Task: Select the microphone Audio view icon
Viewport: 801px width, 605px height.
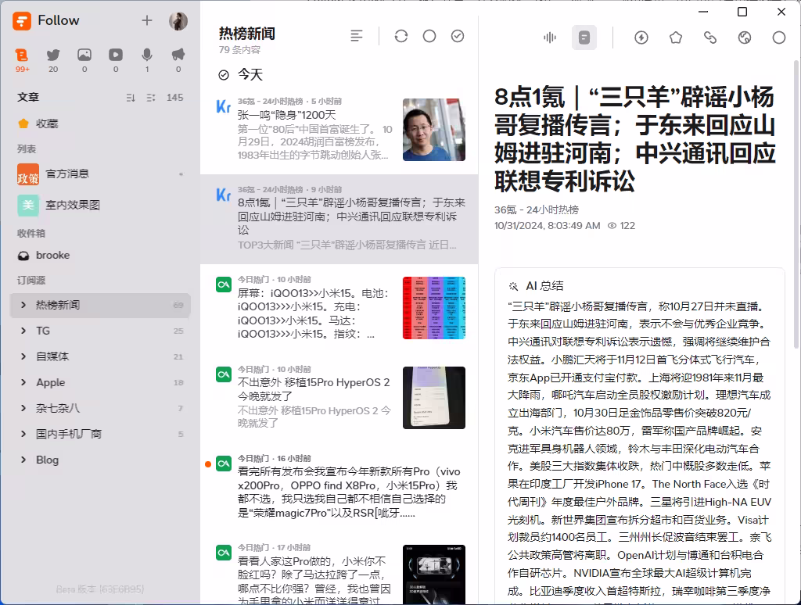Action: [x=147, y=55]
